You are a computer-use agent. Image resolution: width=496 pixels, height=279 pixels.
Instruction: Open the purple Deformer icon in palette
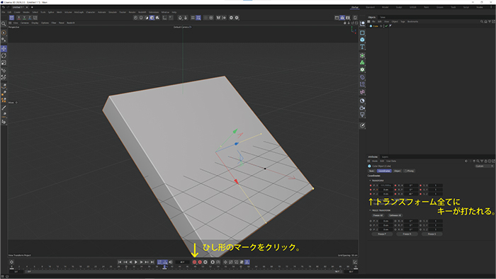[362, 76]
